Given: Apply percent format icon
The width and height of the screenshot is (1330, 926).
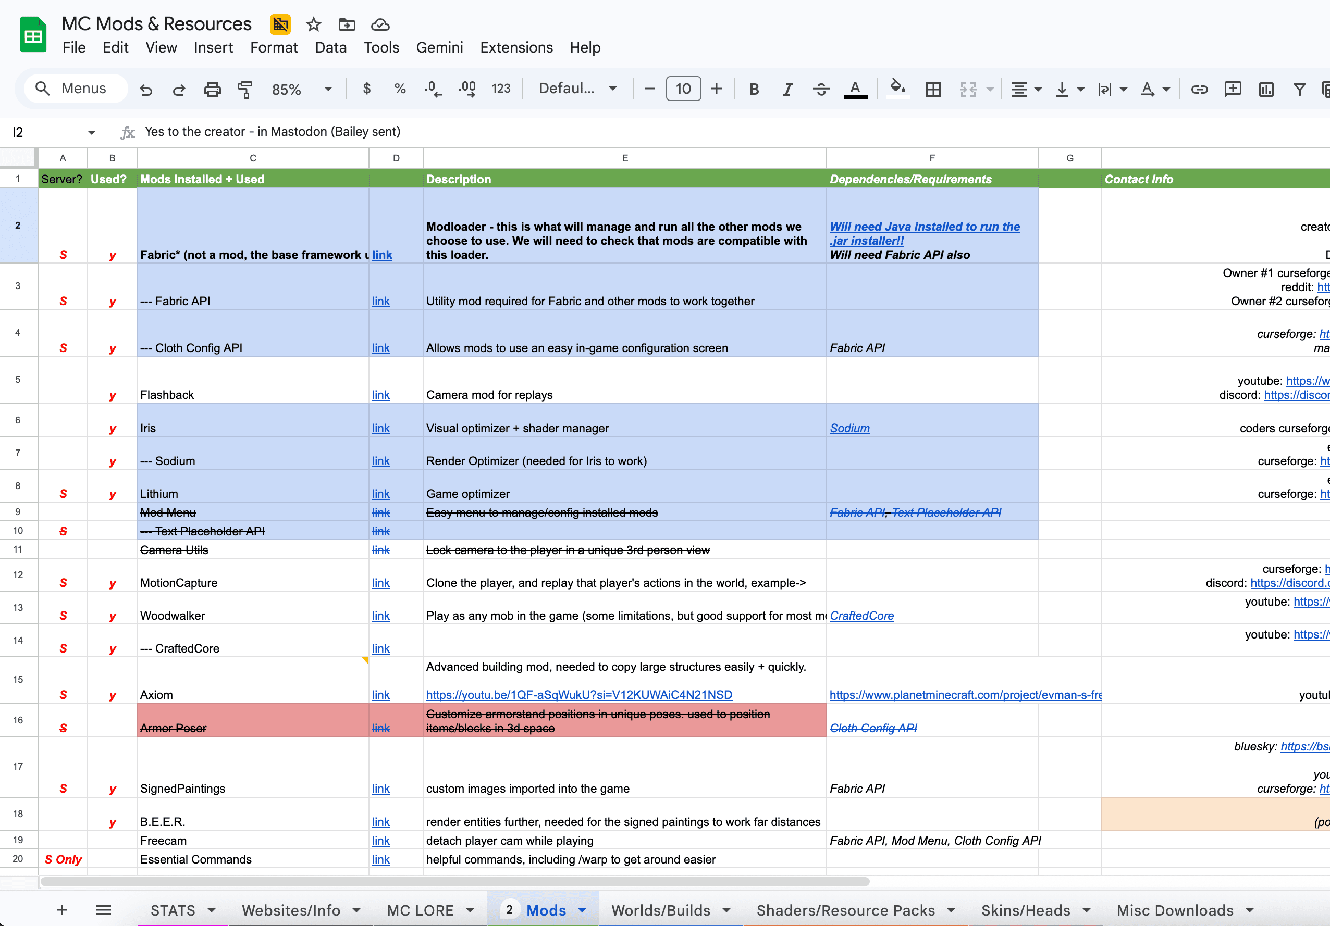Looking at the screenshot, I should coord(400,89).
